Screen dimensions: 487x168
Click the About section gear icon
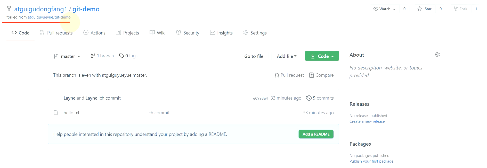point(437,55)
